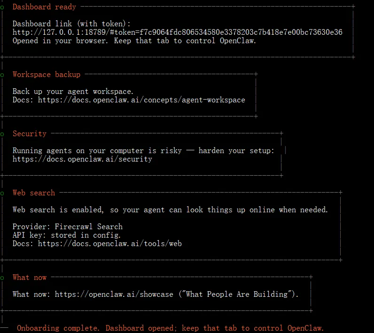Open the dashboard link with token URL
Viewport: 374px width, 333px height.
click(178, 32)
